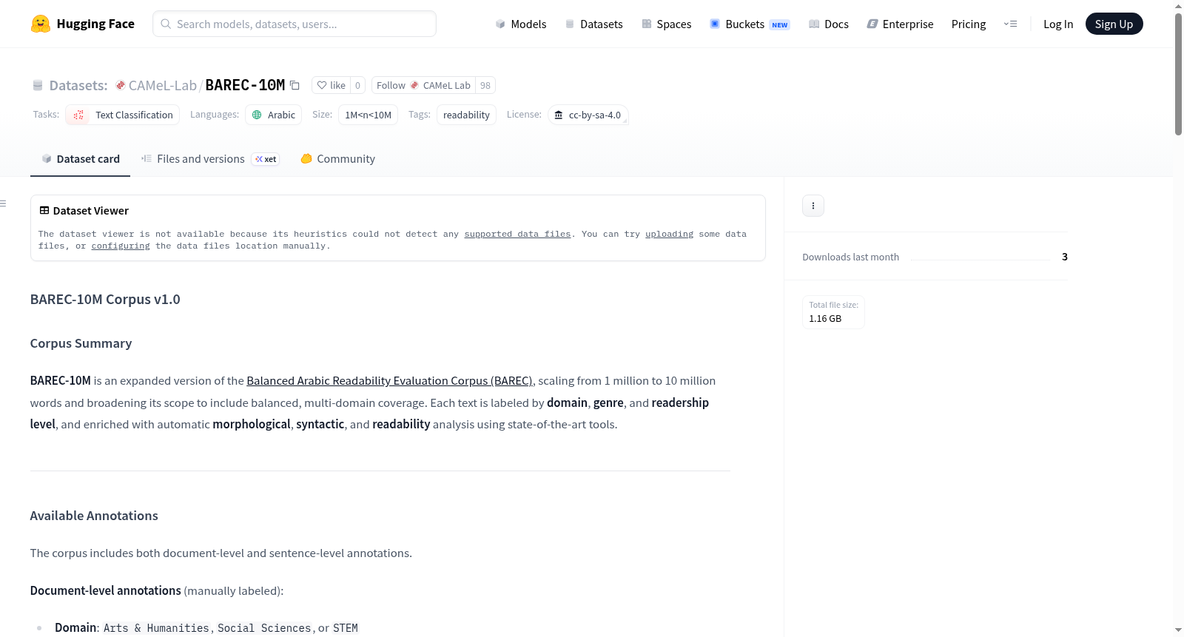Open the CAMeL-Lab organization breadcrumb link
1184x637 pixels.
point(162,85)
